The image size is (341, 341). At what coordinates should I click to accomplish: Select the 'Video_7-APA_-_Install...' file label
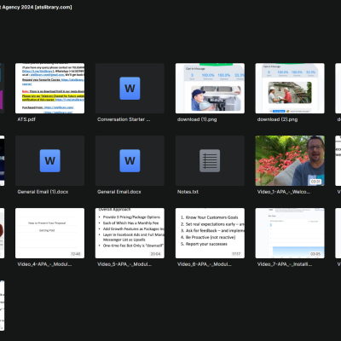point(285,264)
